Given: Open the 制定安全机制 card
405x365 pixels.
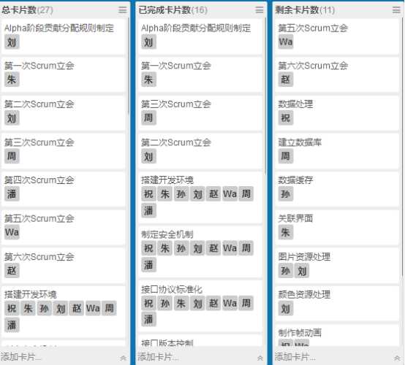Looking at the screenshot, I should (x=200, y=252).
